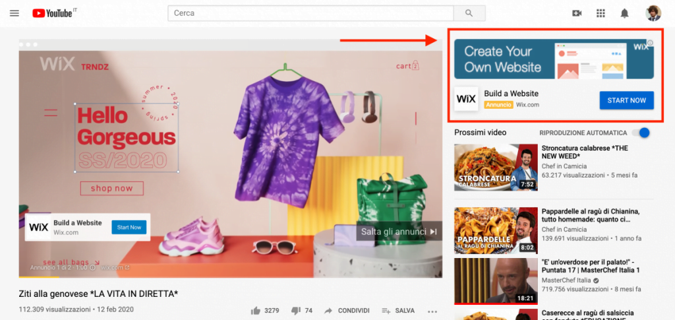The image size is (675, 320).
Task: Open the Wix.com link in sidebar ad
Action: [528, 105]
